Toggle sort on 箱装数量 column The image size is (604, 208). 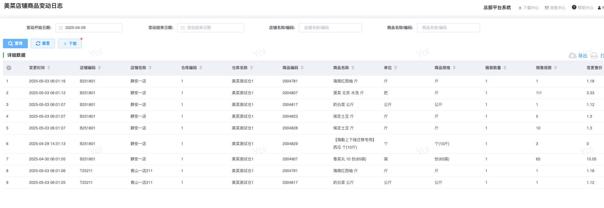(x=505, y=68)
